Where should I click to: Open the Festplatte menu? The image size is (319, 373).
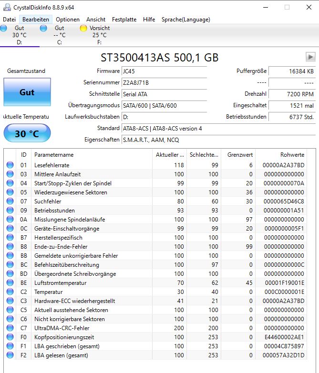(x=124, y=20)
